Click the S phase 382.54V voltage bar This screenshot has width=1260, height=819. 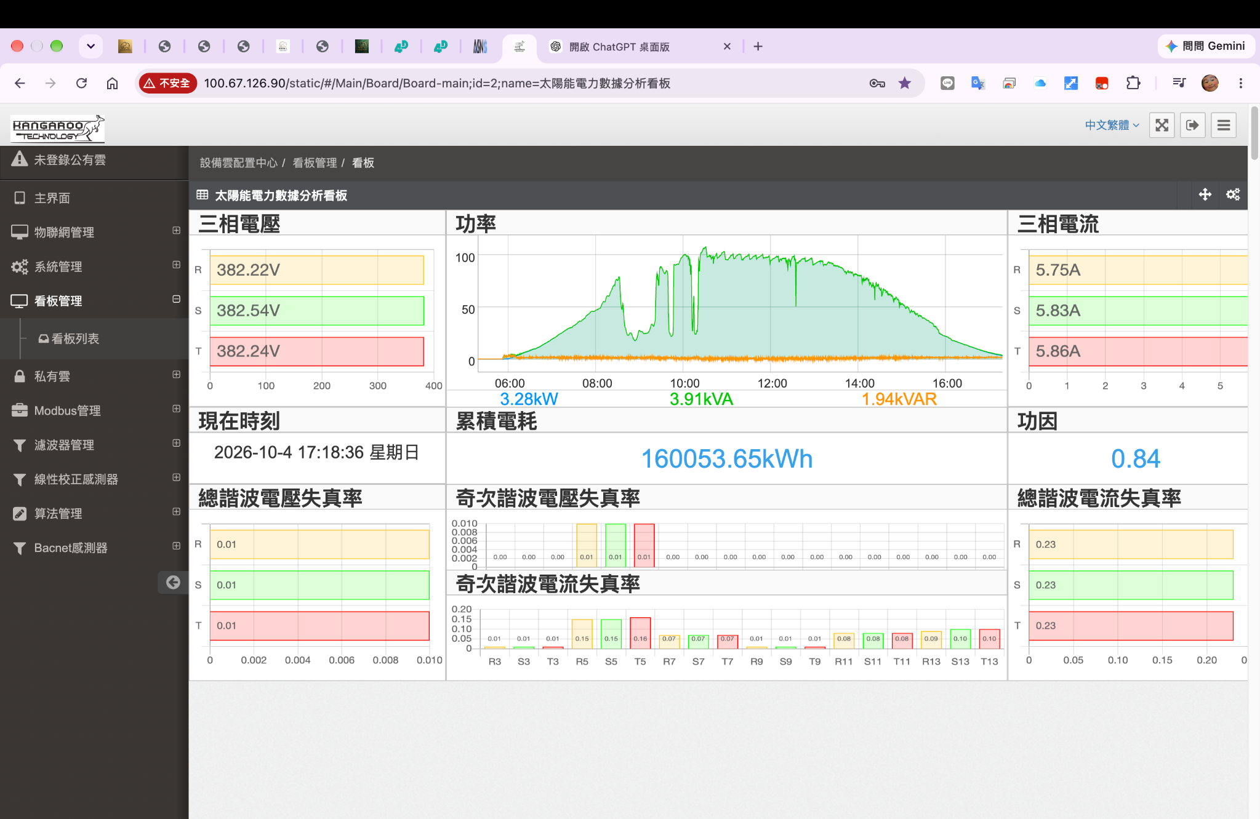pyautogui.click(x=316, y=310)
